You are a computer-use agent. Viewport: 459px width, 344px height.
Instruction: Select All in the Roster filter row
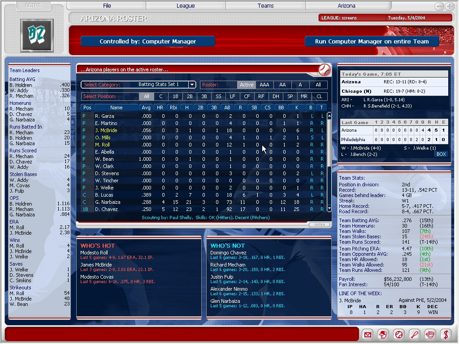pyautogui.click(x=318, y=85)
